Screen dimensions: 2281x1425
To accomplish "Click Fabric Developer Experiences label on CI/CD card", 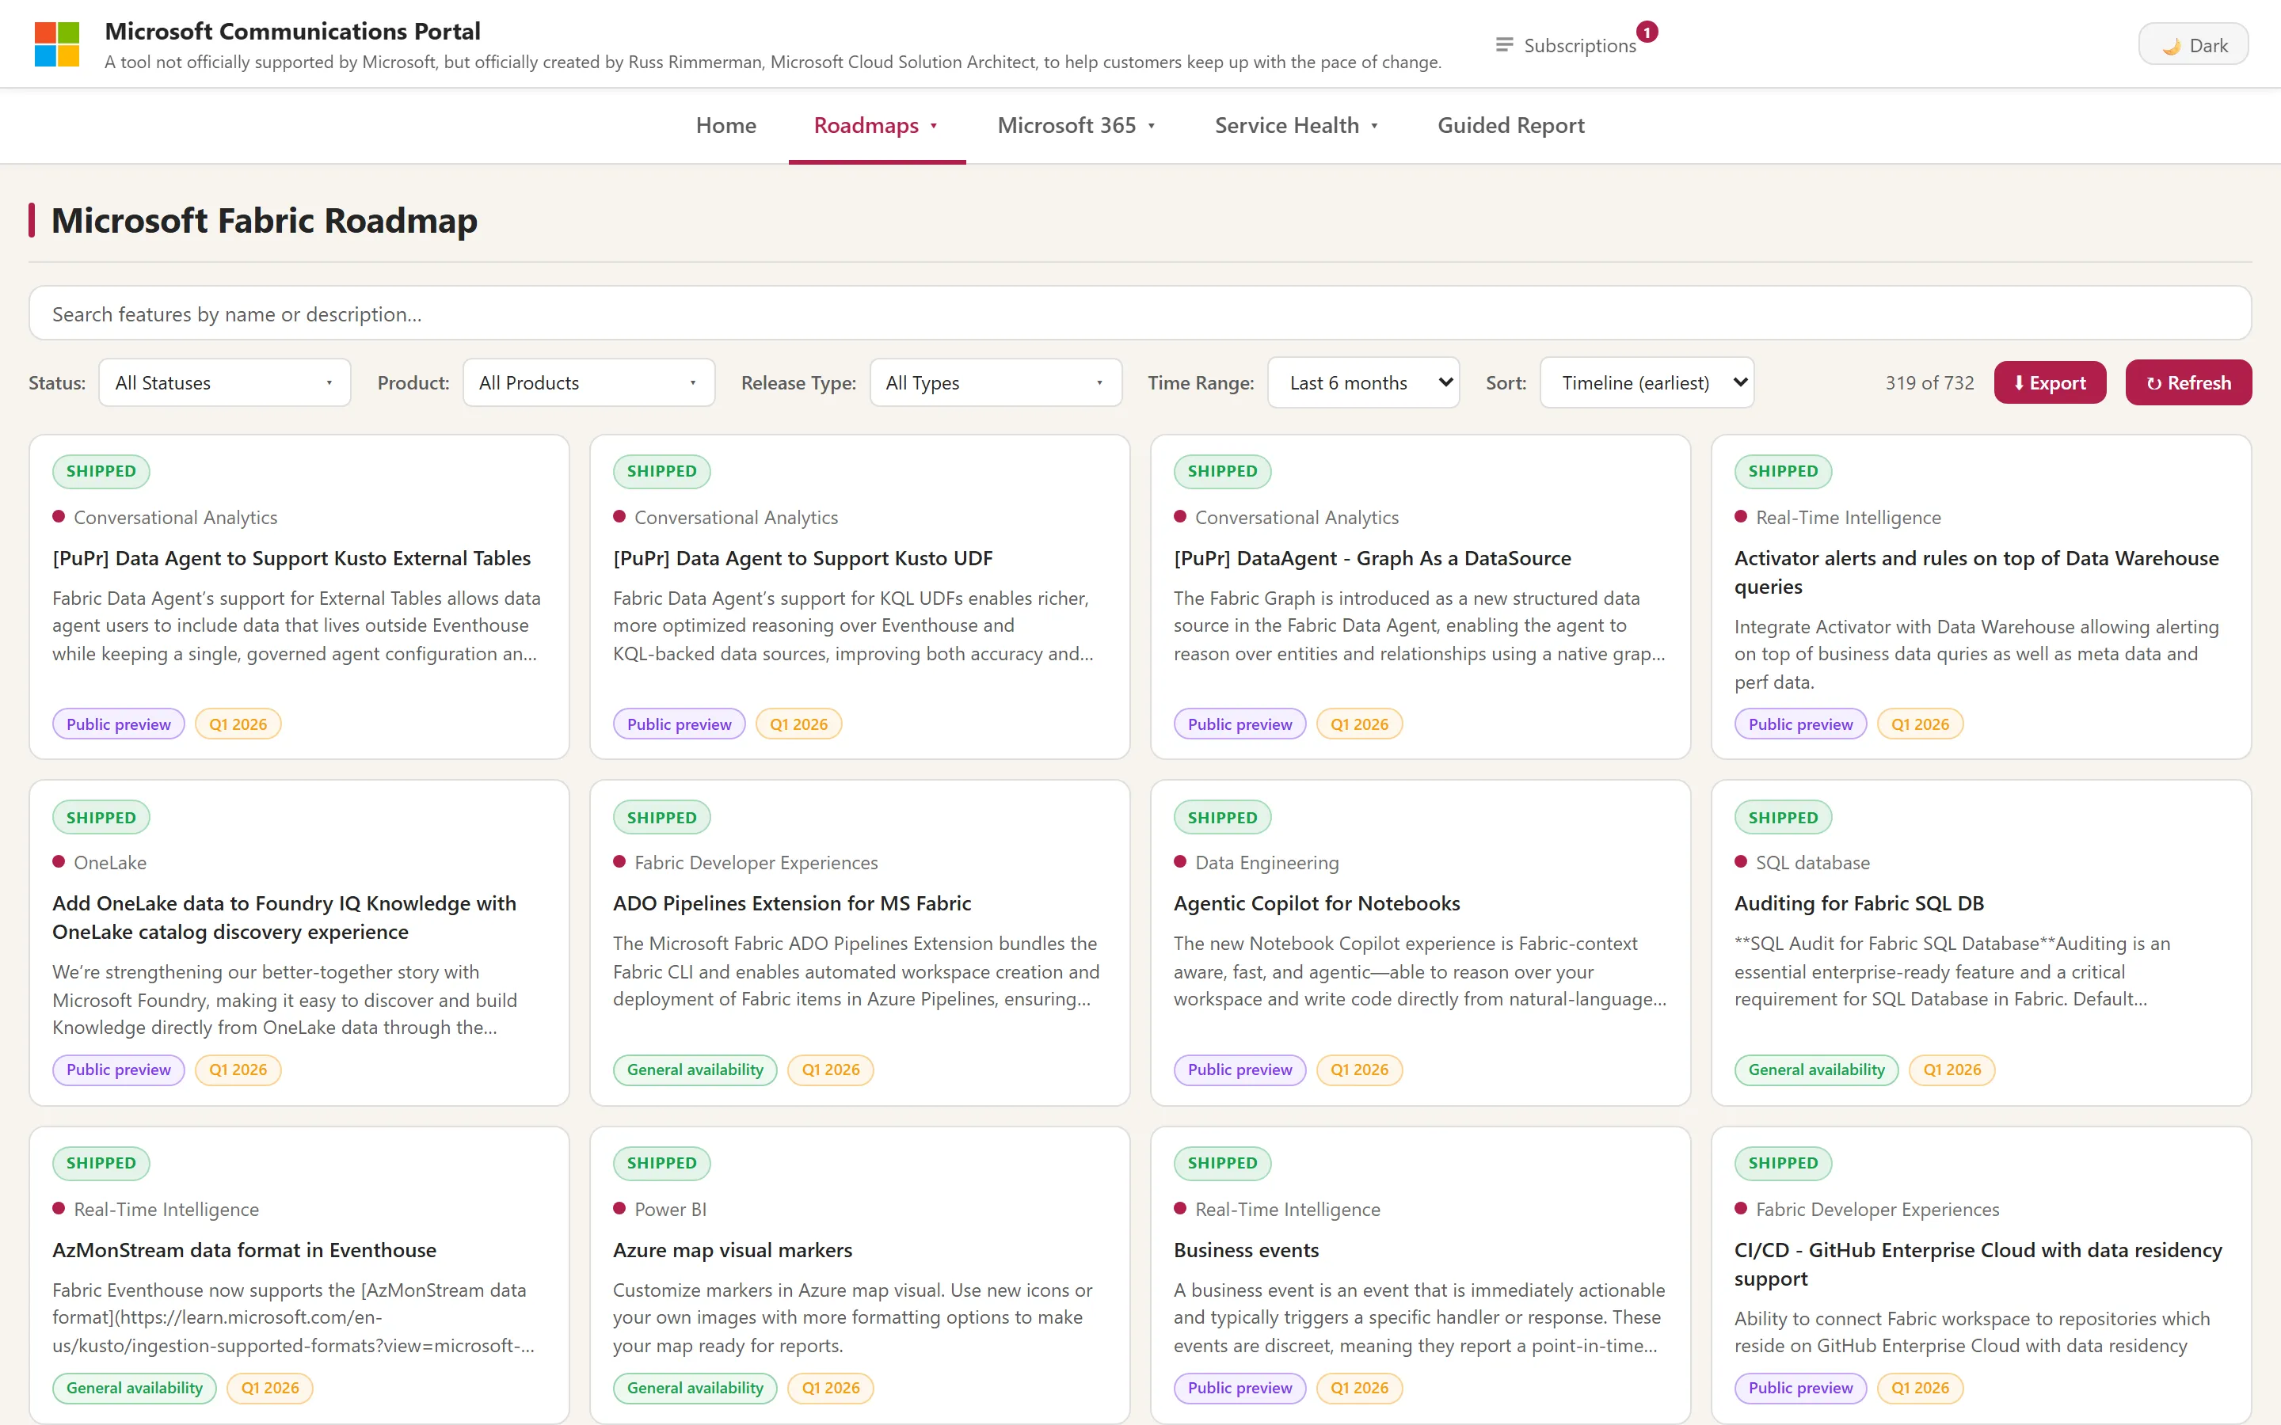I will coord(1878,1209).
